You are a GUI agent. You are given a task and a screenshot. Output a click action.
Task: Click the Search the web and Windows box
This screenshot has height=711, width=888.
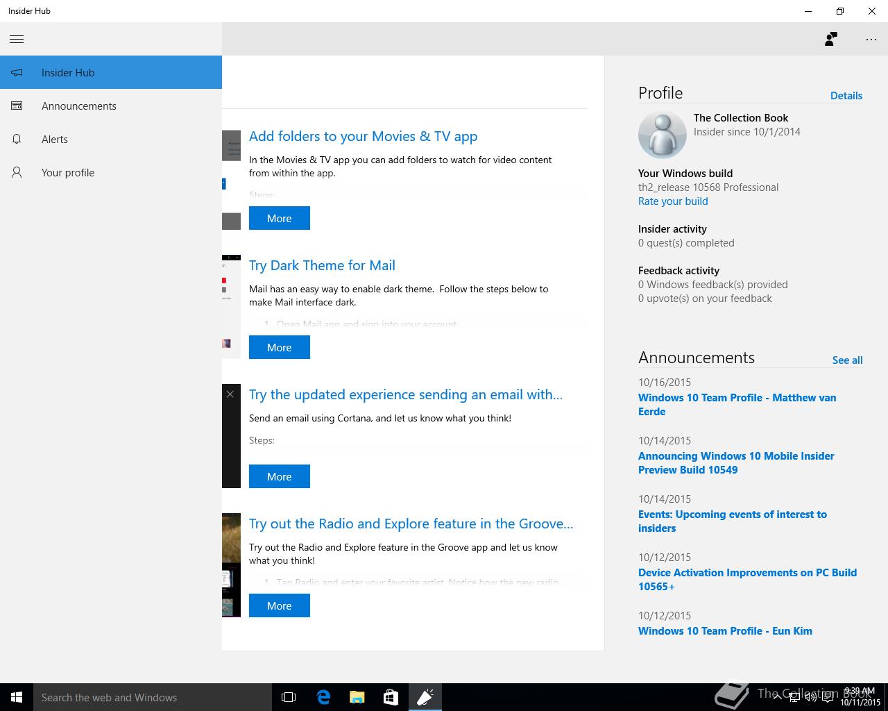[x=153, y=697]
